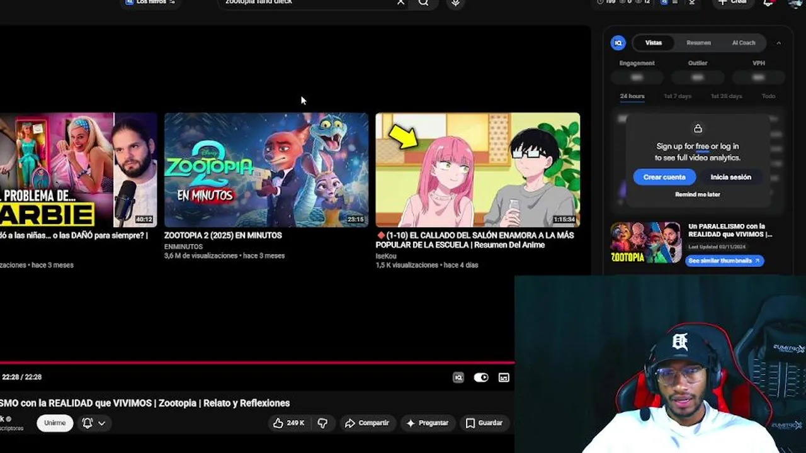This screenshot has height=453, width=806.
Task: Open the EL CALLADO DEL SALÓN video title
Action: point(475,240)
